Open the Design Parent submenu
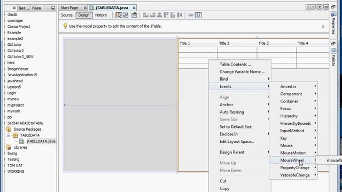Image resolution: width=342 pixels, height=192 pixels. pos(240,152)
